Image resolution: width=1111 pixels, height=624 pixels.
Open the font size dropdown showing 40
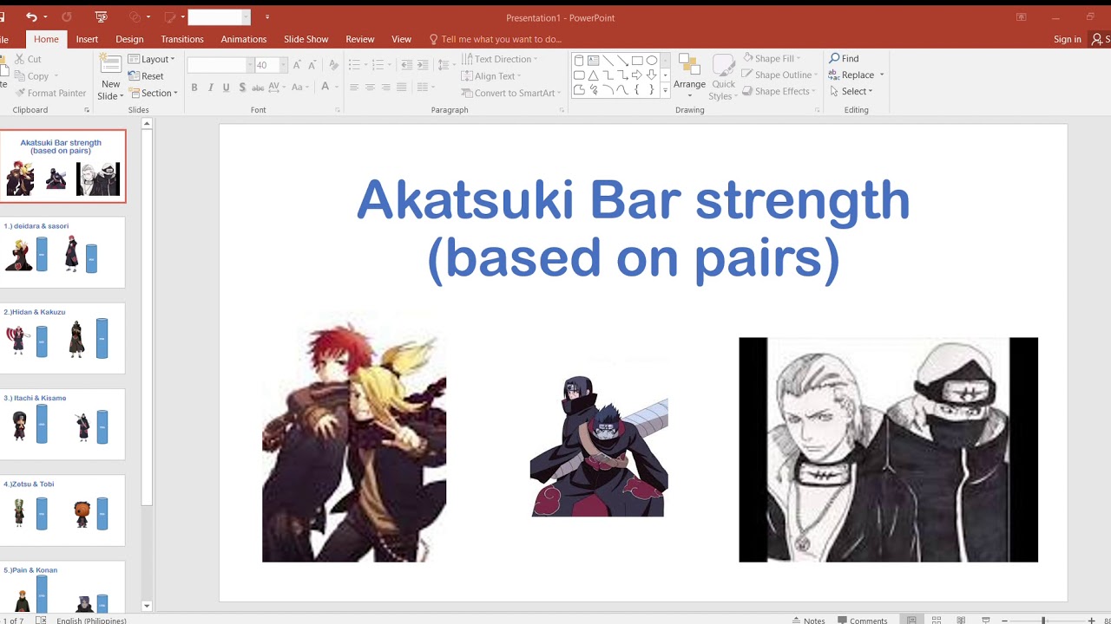click(x=282, y=65)
